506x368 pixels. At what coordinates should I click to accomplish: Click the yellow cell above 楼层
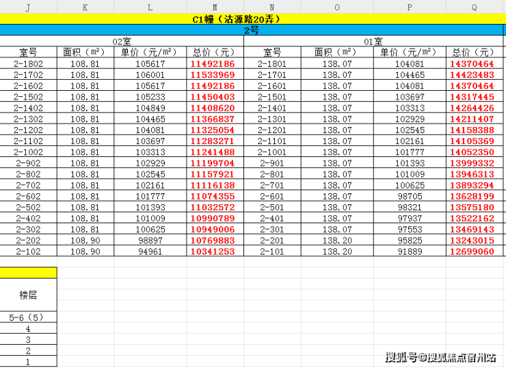tap(29, 272)
